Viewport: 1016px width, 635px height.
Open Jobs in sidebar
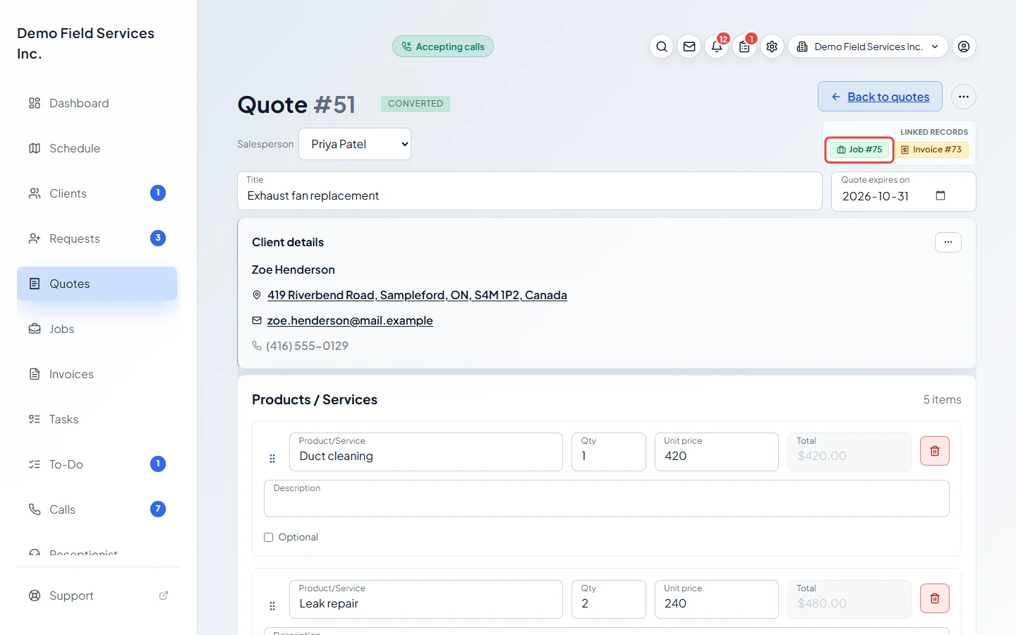click(x=97, y=329)
